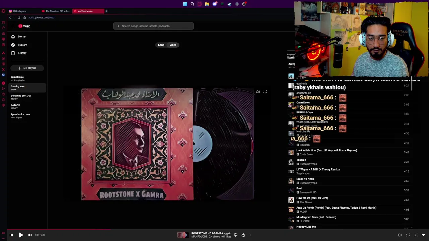
Task: Play Touch It by Busta Rhymes
Action: point(349,162)
